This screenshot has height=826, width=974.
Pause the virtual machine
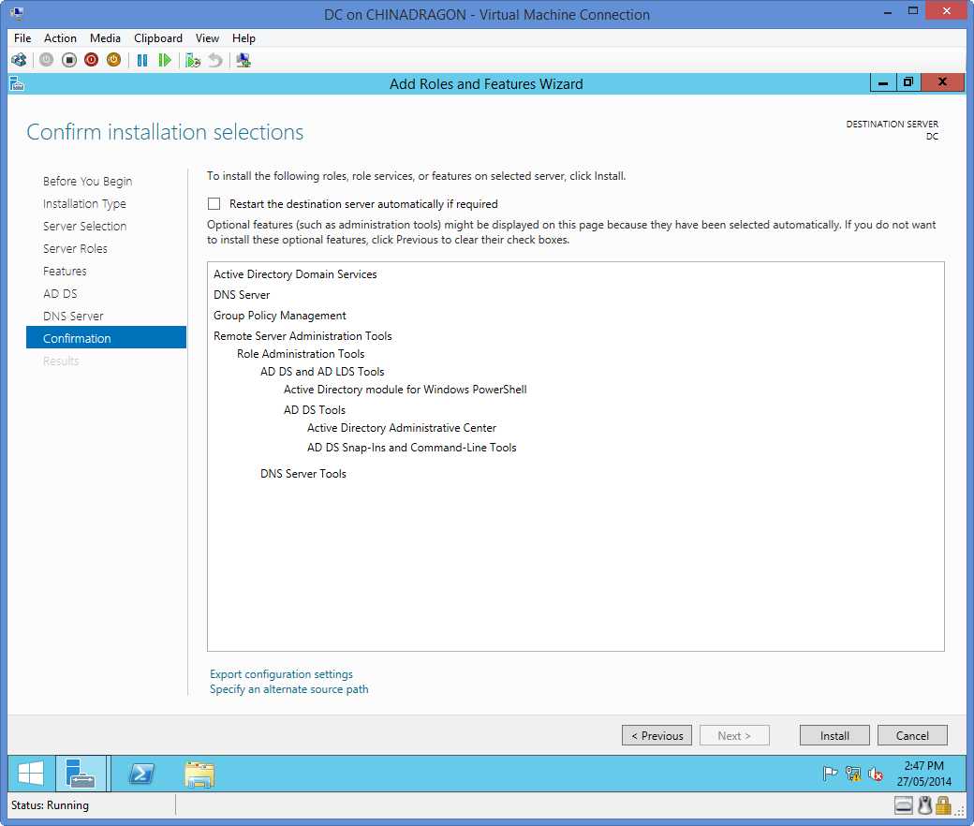click(x=142, y=60)
